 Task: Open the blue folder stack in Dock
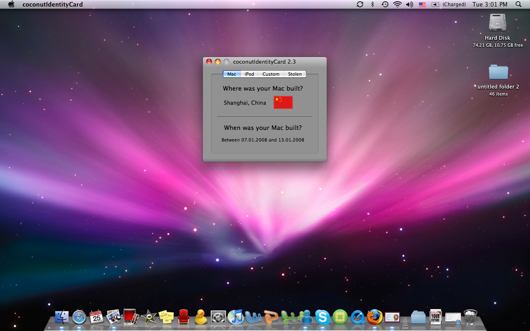point(418,317)
